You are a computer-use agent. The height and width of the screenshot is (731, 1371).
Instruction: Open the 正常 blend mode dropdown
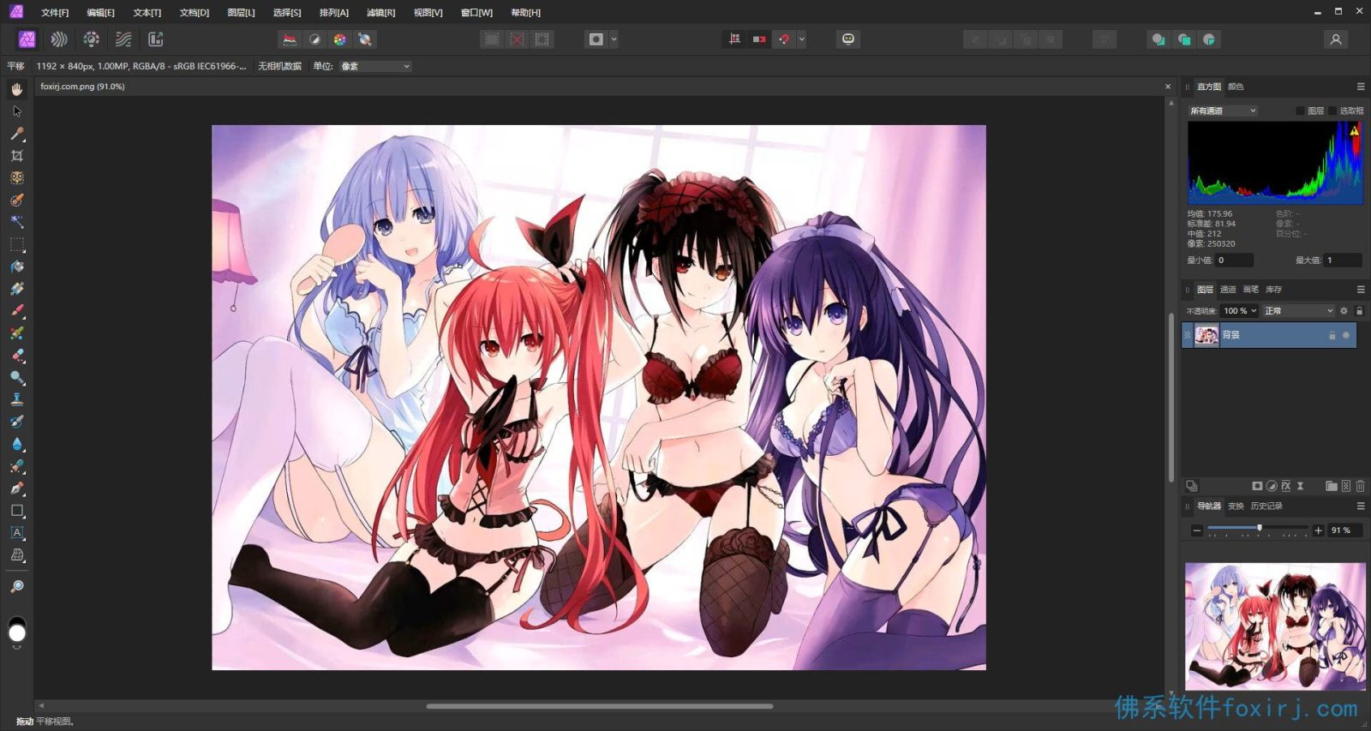pos(1299,311)
